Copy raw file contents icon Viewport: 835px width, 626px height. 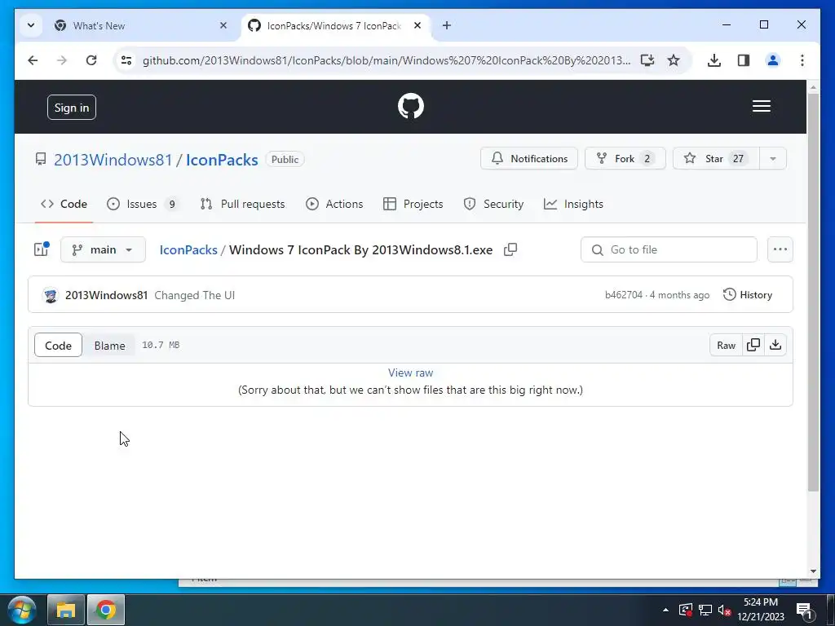(753, 345)
